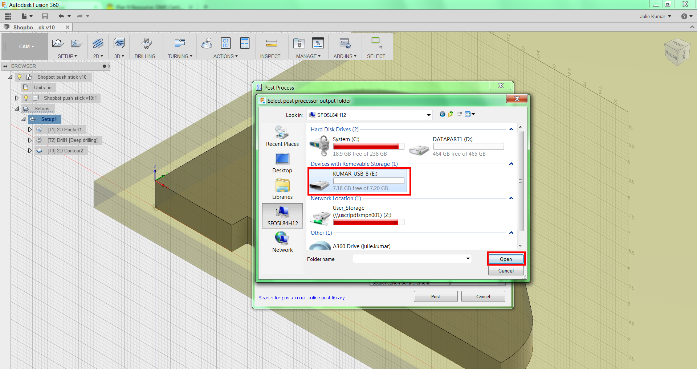Click the File menu document icon
The width and height of the screenshot is (697, 369).
coord(24,16)
